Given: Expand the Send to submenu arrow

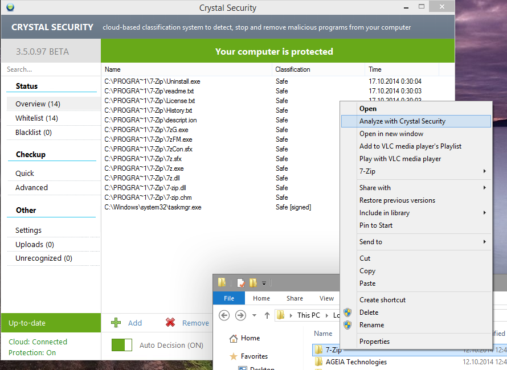Looking at the screenshot, I should point(484,241).
